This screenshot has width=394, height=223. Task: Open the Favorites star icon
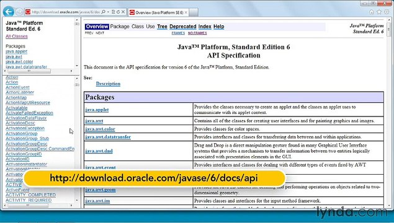379,12
